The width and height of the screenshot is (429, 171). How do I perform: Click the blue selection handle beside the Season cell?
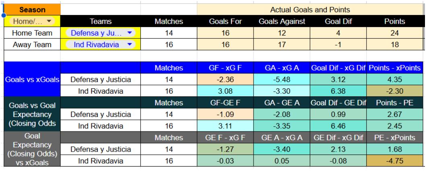(x=4, y=15)
